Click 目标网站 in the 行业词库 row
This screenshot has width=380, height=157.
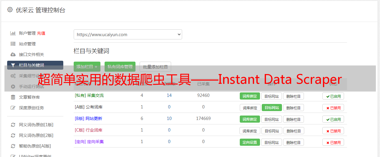click(272, 131)
